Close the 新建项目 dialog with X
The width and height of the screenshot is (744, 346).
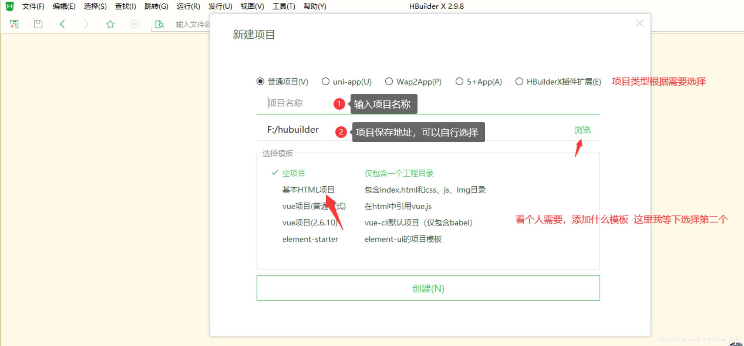pyautogui.click(x=640, y=23)
